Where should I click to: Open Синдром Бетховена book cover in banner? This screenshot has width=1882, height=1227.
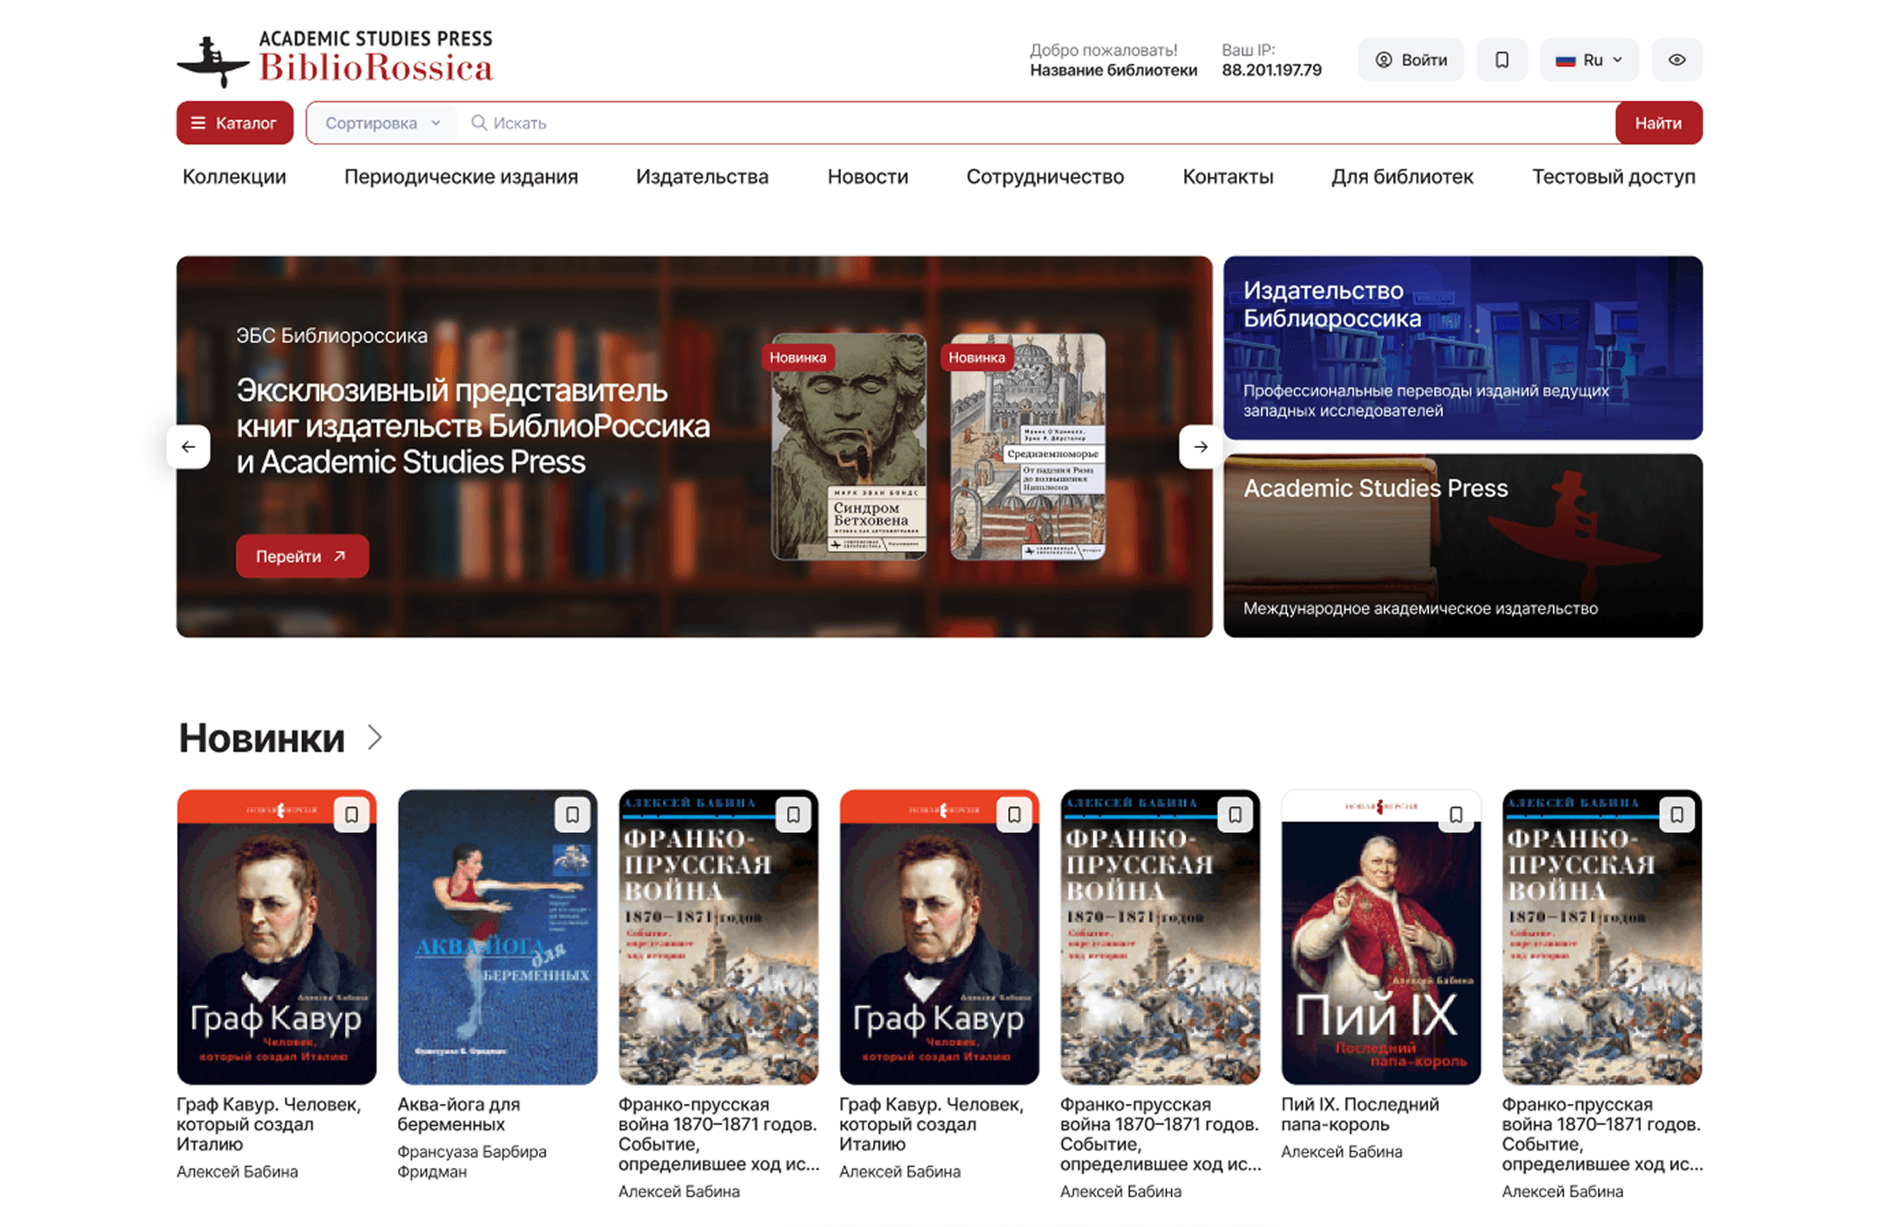849,446
